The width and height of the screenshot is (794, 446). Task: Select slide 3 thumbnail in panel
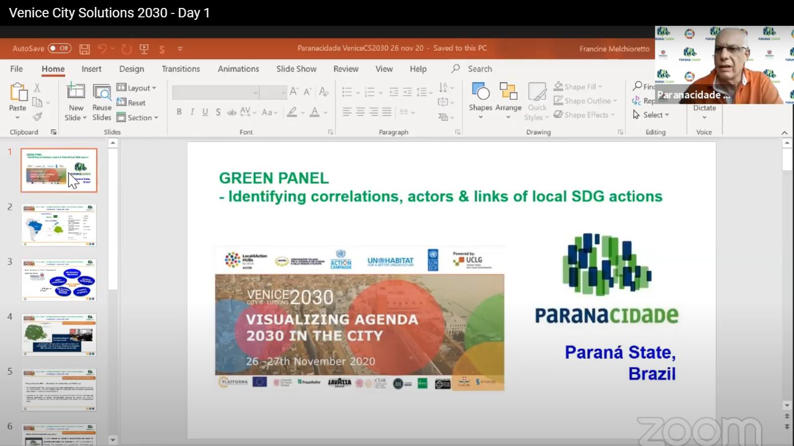tap(59, 280)
